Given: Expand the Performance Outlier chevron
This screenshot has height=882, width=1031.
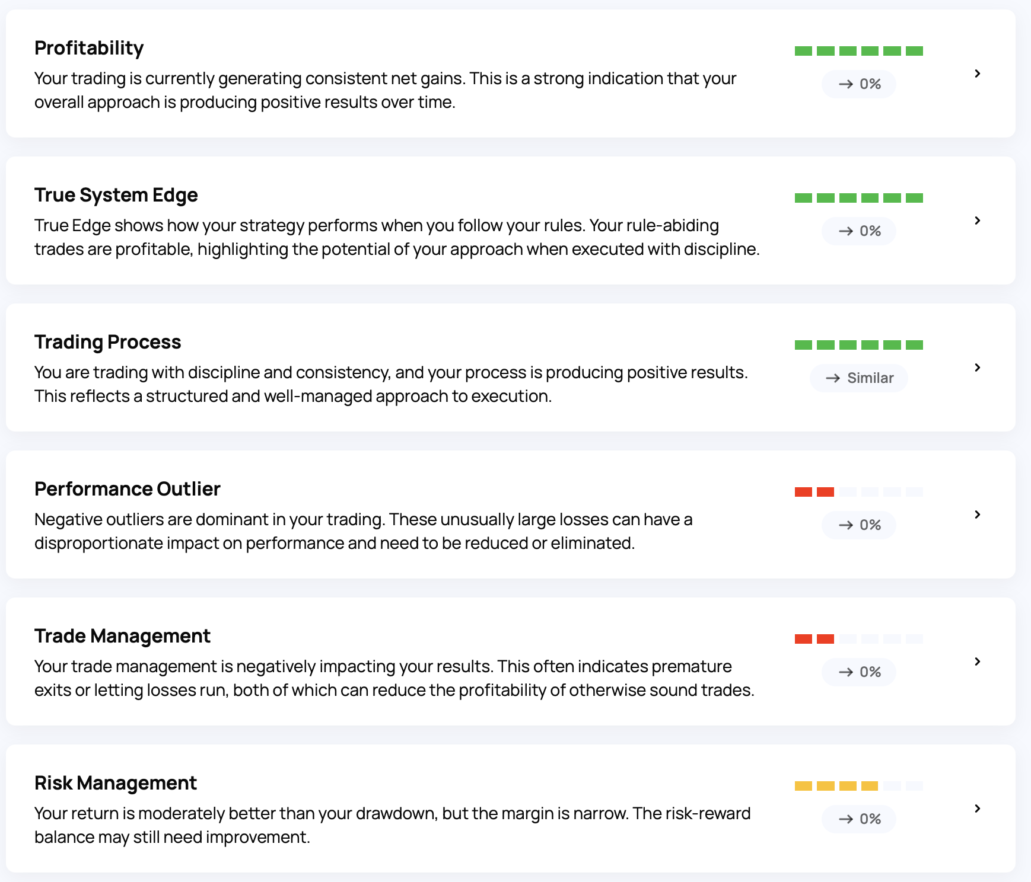Looking at the screenshot, I should pyautogui.click(x=977, y=514).
